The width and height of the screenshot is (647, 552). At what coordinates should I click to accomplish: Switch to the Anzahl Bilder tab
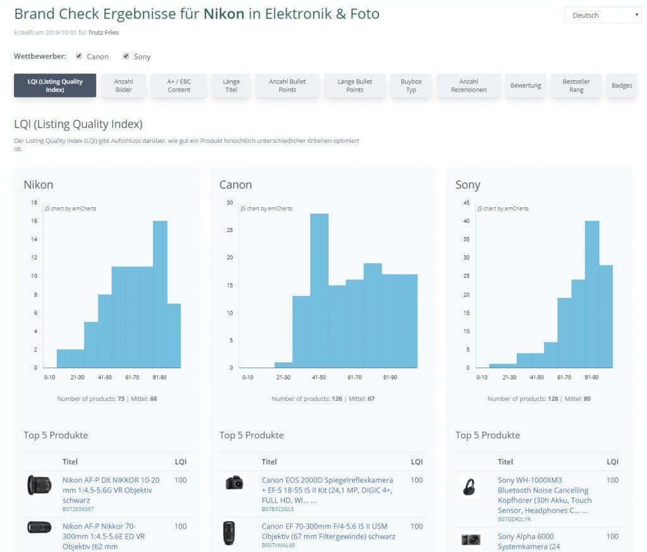click(x=123, y=85)
